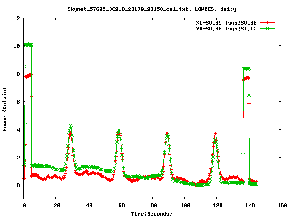Click the green peak near 30 seconds

pyautogui.click(x=70, y=127)
